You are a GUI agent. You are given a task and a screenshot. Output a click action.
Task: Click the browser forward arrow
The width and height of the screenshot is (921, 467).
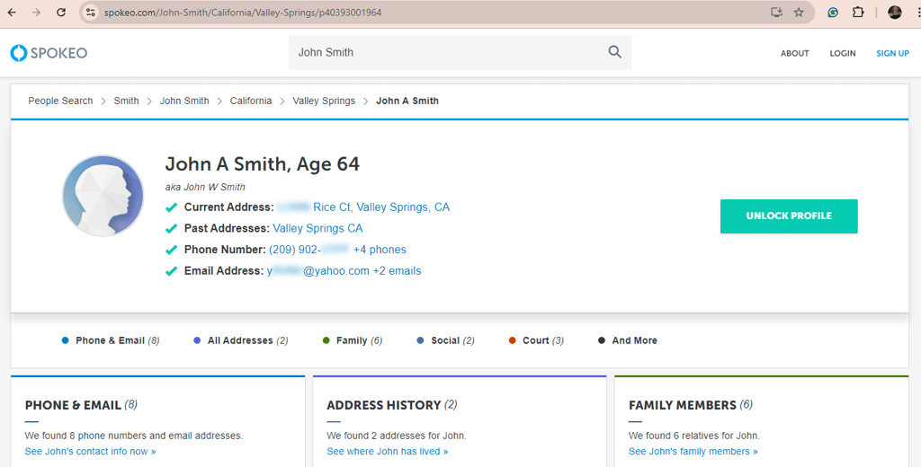36,13
